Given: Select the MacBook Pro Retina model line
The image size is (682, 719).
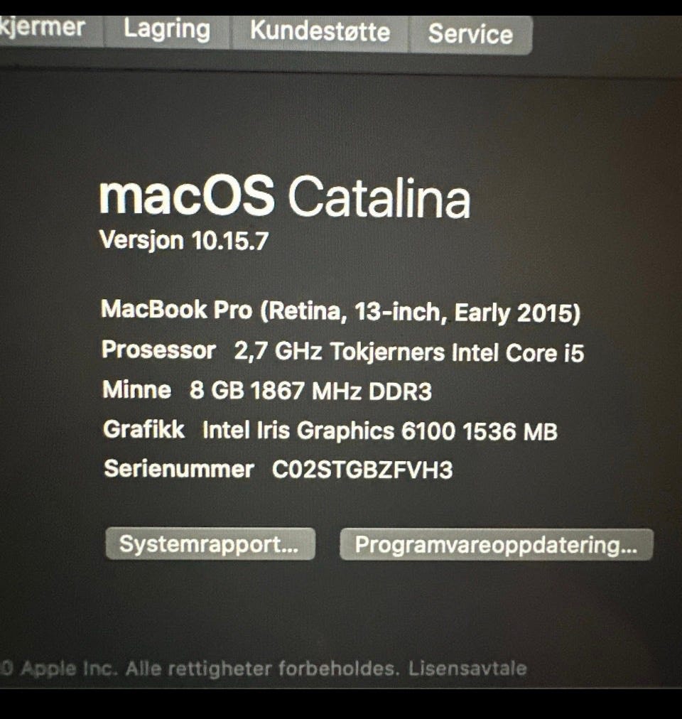Looking at the screenshot, I should pyautogui.click(x=340, y=311).
